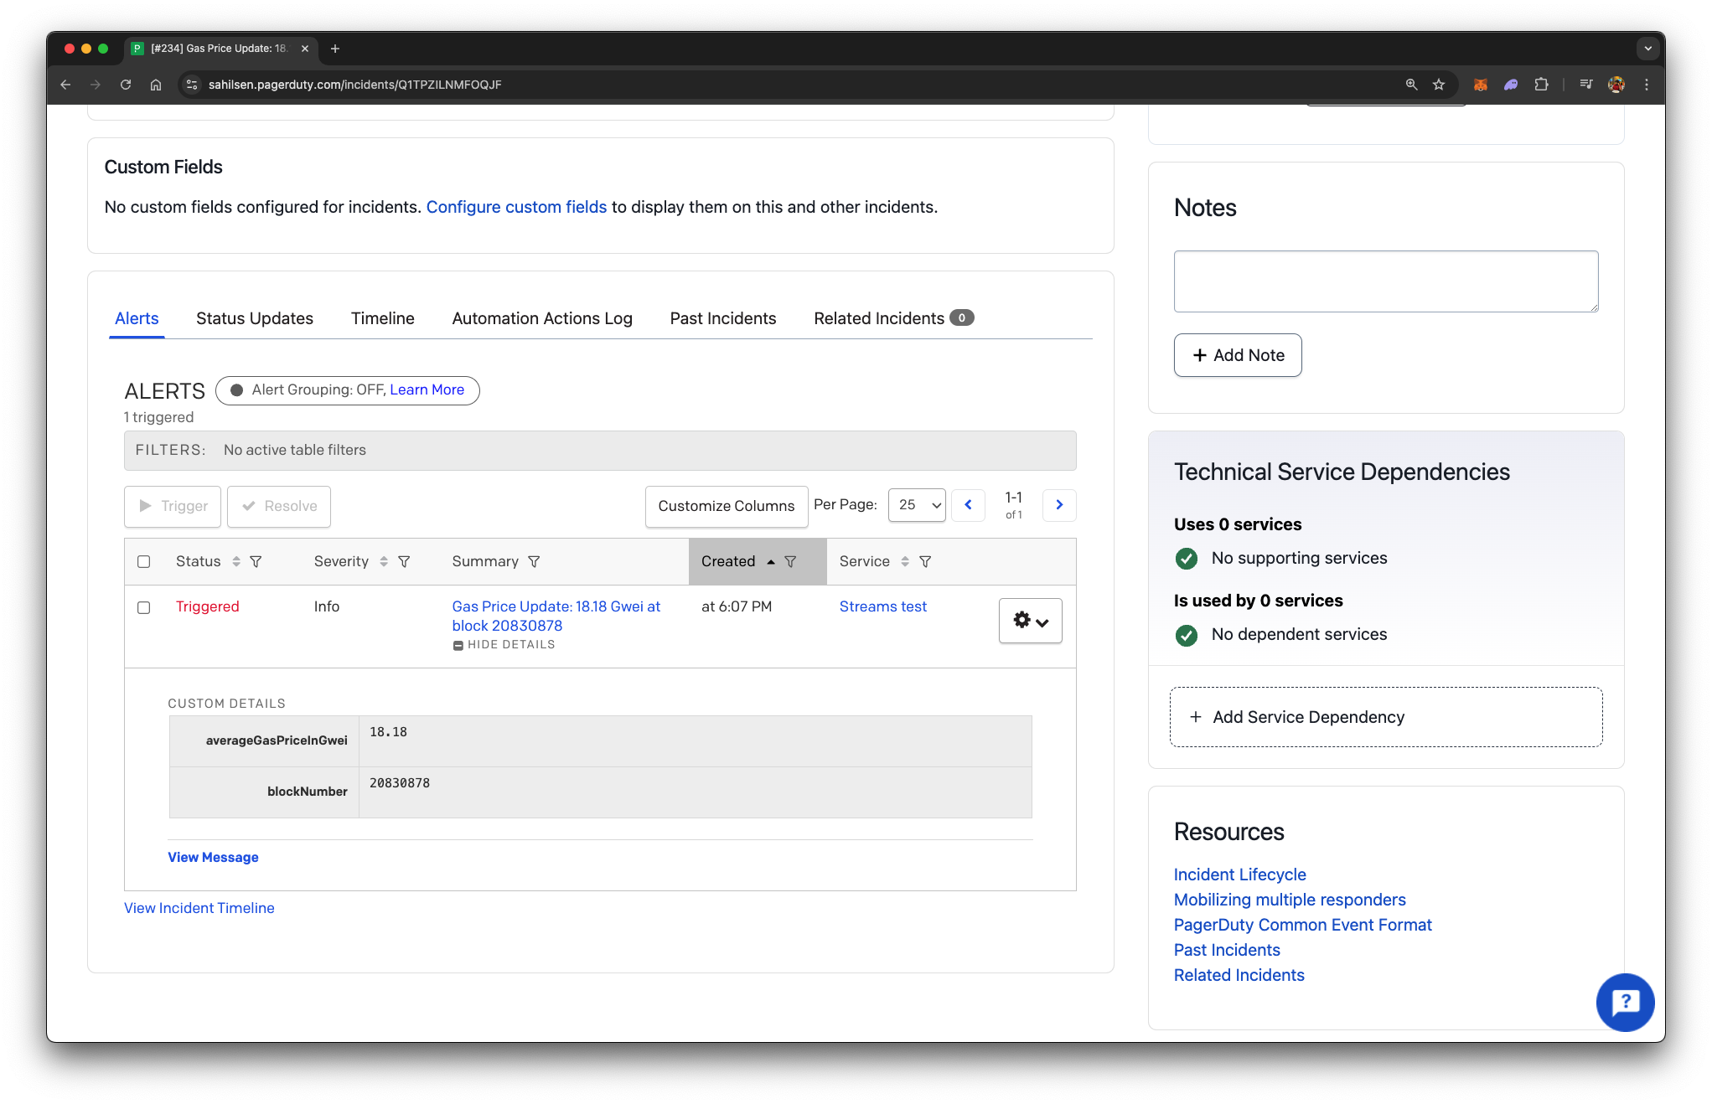This screenshot has height=1104, width=1712.
Task: Go to next alerts page
Action: pos(1059,505)
